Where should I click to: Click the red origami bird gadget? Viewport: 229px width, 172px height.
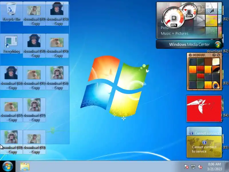[204, 109]
